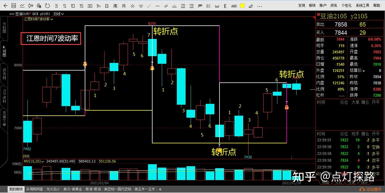Click the 论坛提问 link
The image size is (385, 193).
click(371, 189)
